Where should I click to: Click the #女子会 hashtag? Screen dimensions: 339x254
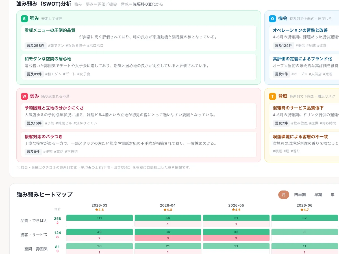click(x=84, y=74)
